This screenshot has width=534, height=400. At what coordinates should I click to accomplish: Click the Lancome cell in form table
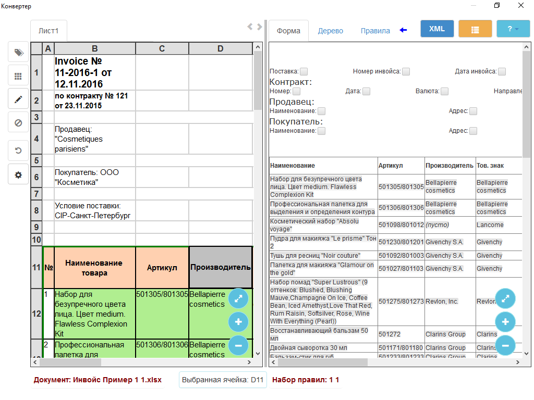click(x=499, y=225)
